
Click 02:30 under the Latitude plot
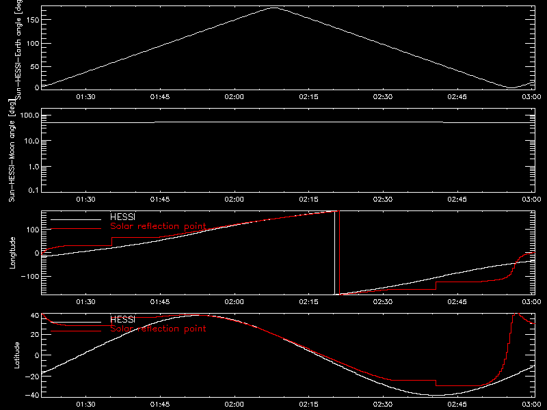click(383, 405)
